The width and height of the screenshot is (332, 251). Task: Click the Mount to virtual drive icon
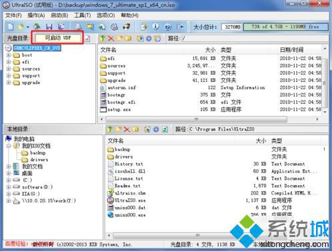pyautogui.click(x=102, y=27)
